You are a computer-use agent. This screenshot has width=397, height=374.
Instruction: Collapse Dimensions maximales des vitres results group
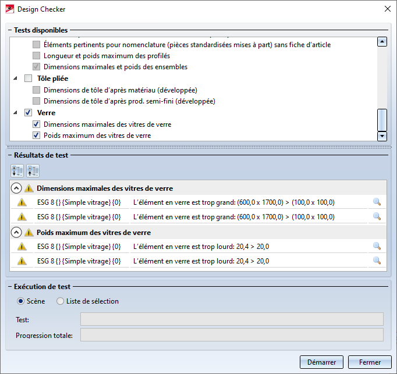pos(16,188)
